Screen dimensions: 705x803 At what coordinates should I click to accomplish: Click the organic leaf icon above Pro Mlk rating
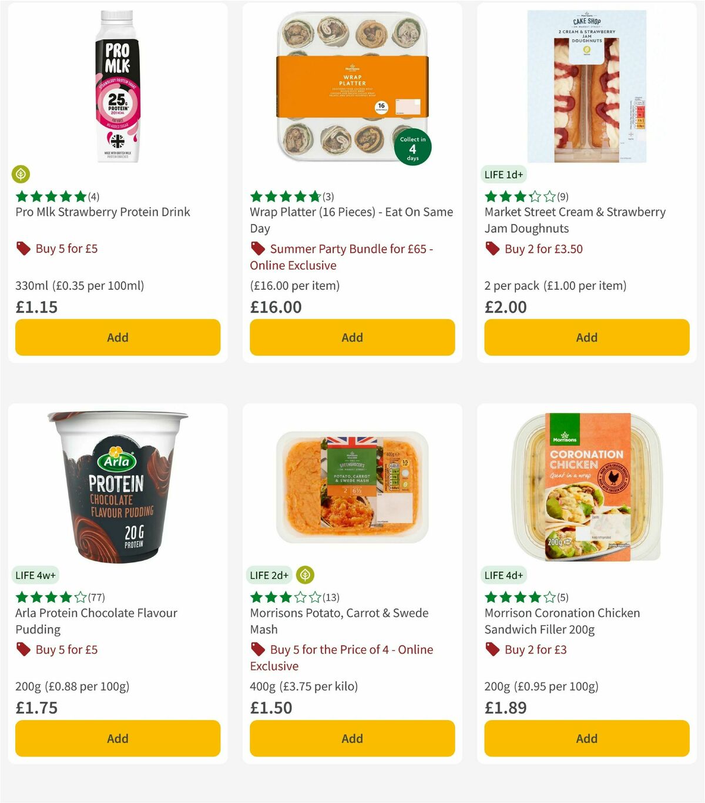(x=21, y=175)
